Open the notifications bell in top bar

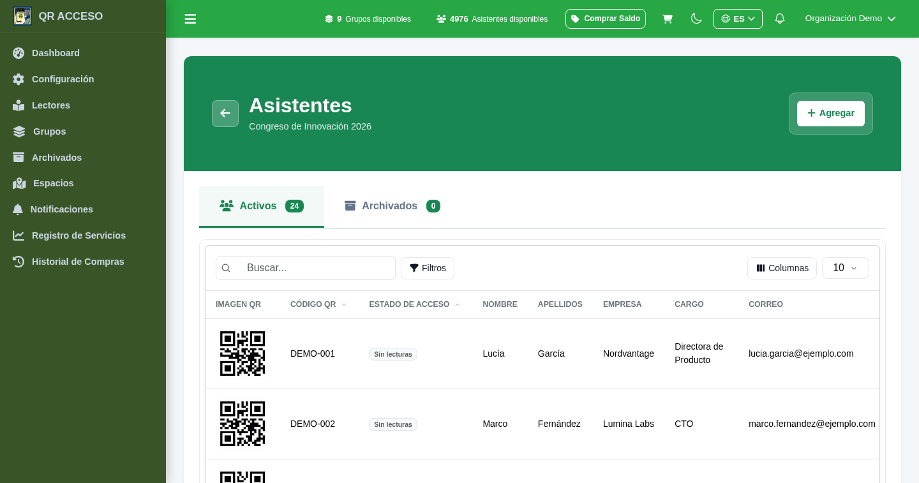779,19
